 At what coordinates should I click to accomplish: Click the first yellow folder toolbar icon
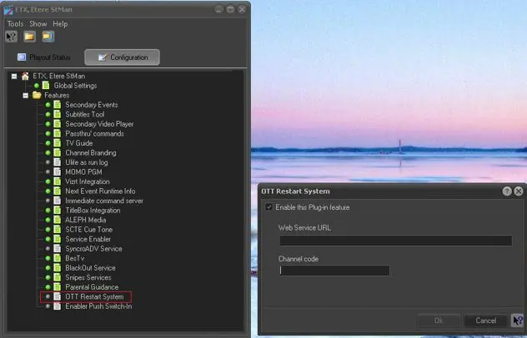(x=29, y=37)
